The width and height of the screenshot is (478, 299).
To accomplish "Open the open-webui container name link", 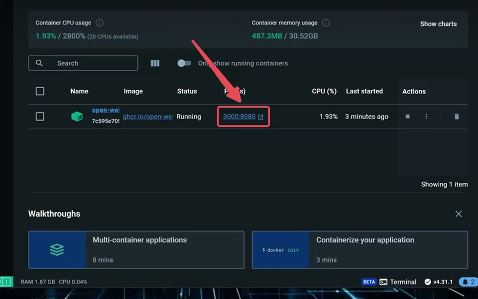I will click(106, 110).
